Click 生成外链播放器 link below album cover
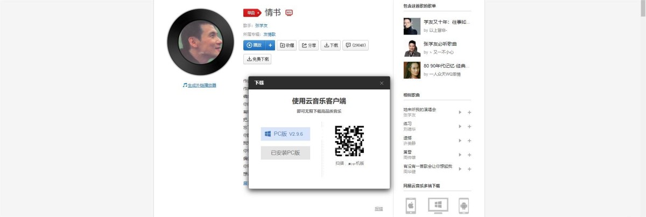The image size is (646, 217). coord(200,85)
